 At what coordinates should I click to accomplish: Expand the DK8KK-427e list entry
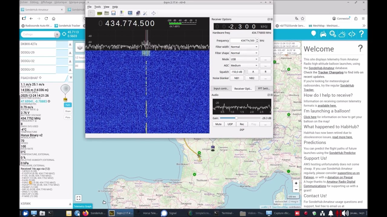tap(70, 44)
